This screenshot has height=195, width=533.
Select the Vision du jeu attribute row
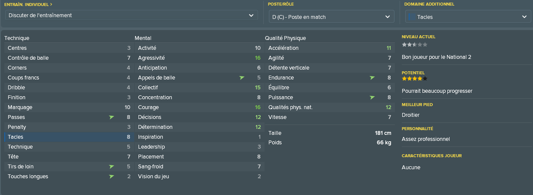tap(199, 177)
